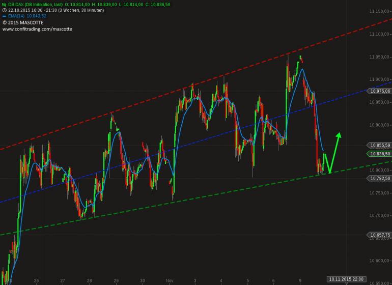
Task: Click the 10.800,00 axis label
Action: 379,170
